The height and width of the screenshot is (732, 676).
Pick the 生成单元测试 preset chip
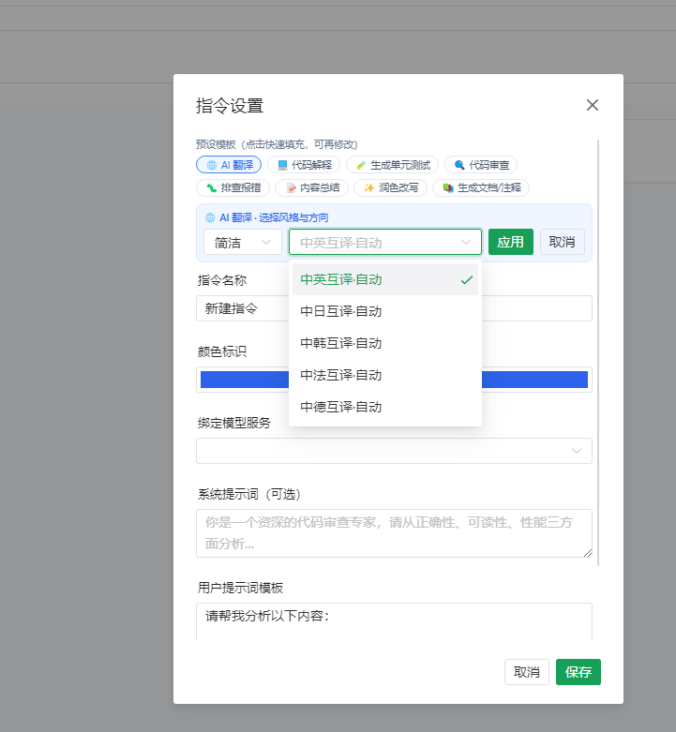(392, 165)
